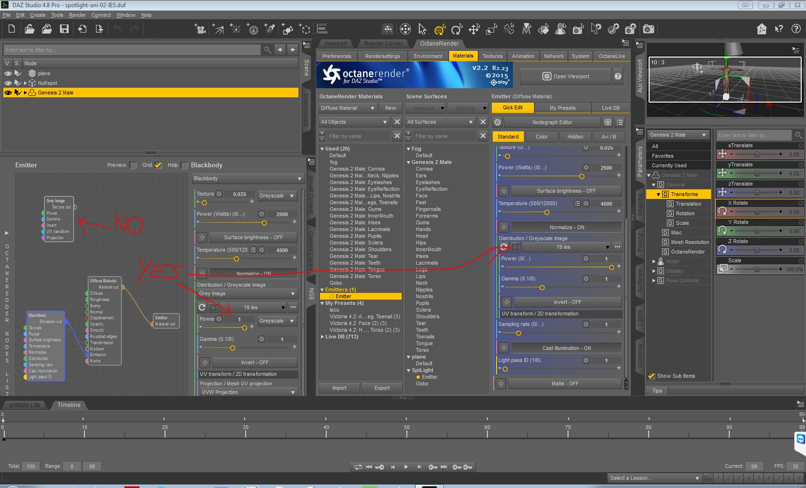This screenshot has width=806, height=488.
Task: Expand the Null'spot node in Scene tree
Action: [25, 83]
